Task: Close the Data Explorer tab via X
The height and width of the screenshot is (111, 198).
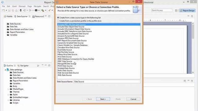Action: click(30, 16)
